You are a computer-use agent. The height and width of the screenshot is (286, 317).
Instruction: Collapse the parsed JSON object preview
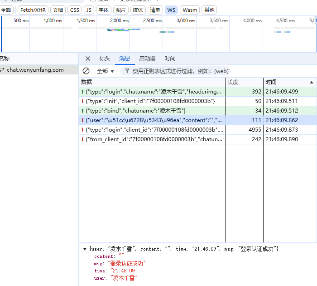[85, 249]
